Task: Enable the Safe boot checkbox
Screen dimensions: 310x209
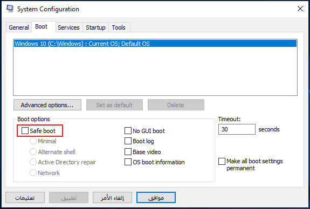Action: coord(25,130)
